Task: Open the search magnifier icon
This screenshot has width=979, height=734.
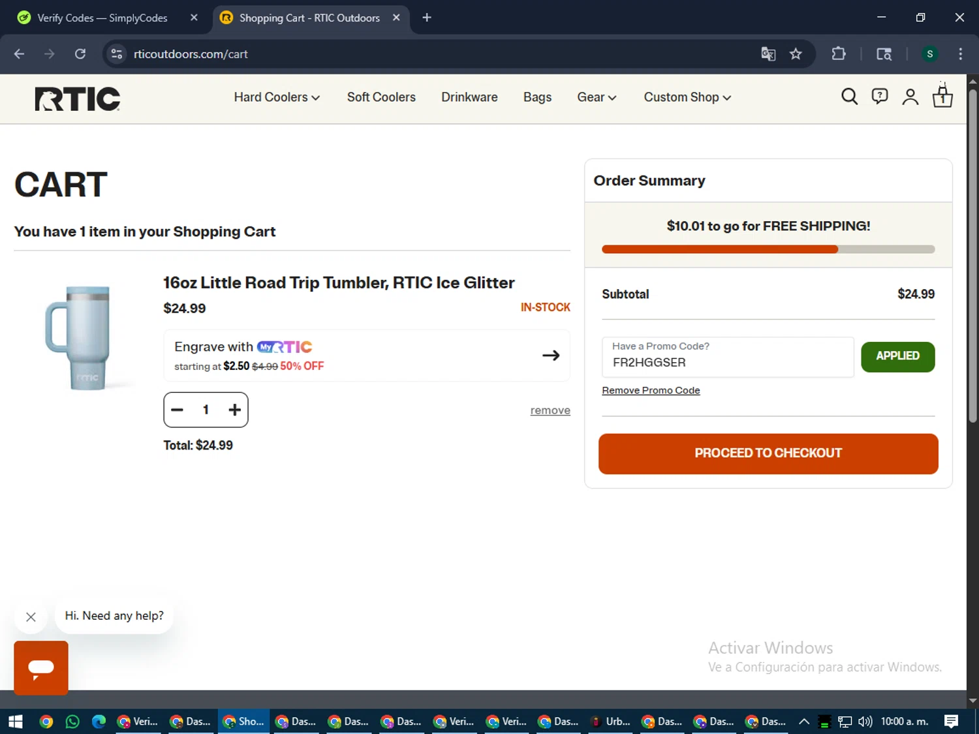Action: [849, 97]
